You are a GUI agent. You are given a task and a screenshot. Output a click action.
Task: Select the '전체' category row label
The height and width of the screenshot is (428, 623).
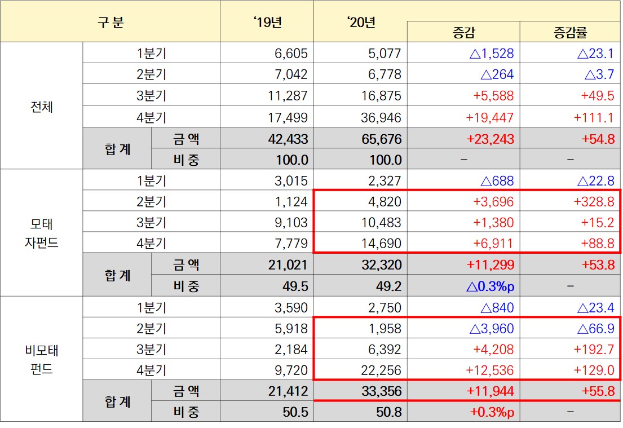[x=42, y=107]
